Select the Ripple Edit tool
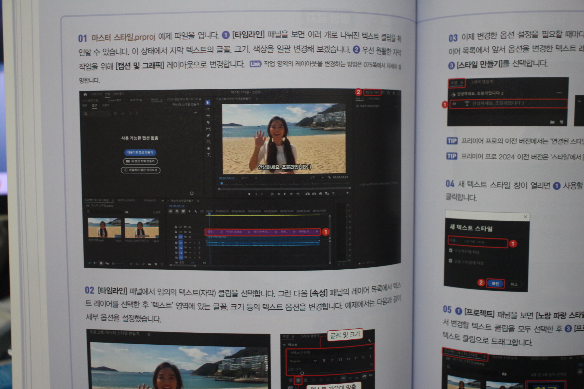This screenshot has height=389, width=584. pyautogui.click(x=208, y=116)
